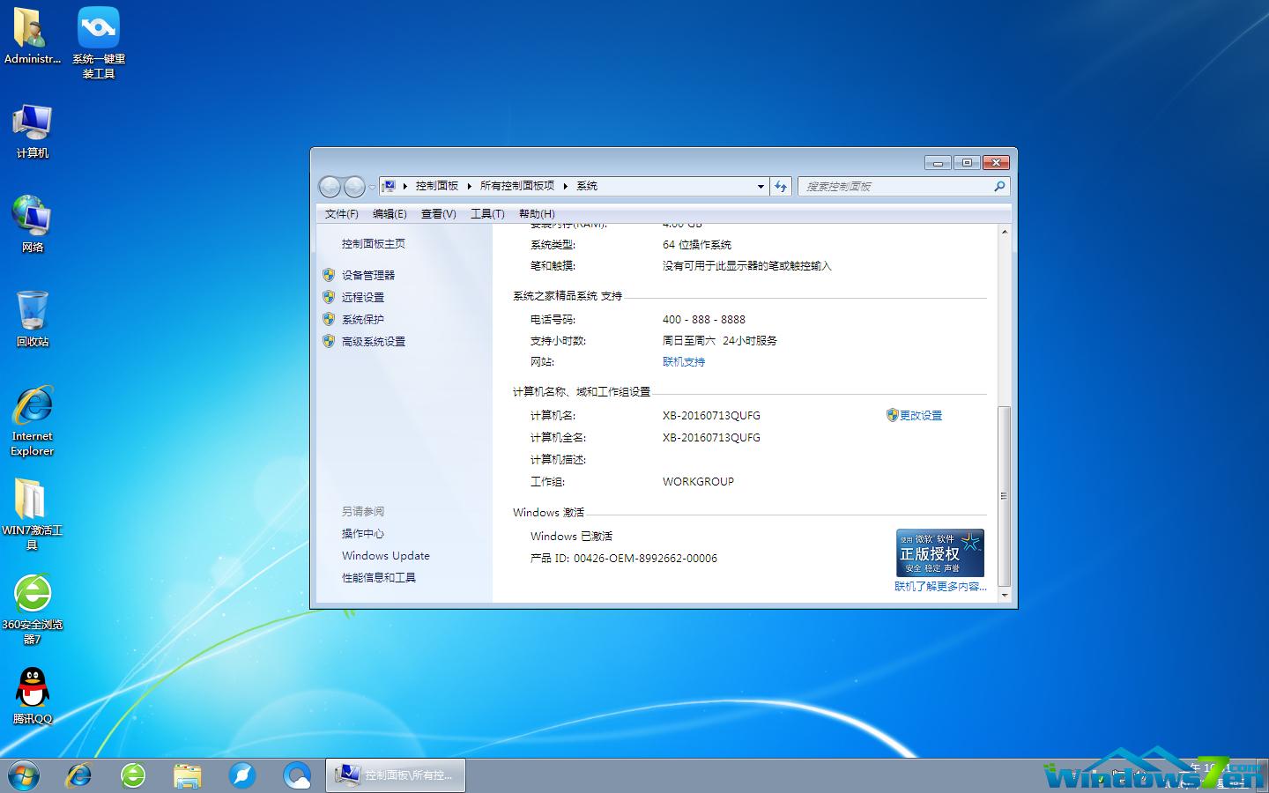Click the 联机支持 link

tap(683, 361)
